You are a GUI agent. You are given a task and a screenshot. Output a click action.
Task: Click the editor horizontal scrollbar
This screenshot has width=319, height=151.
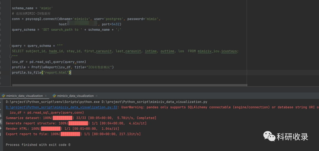[130, 85]
